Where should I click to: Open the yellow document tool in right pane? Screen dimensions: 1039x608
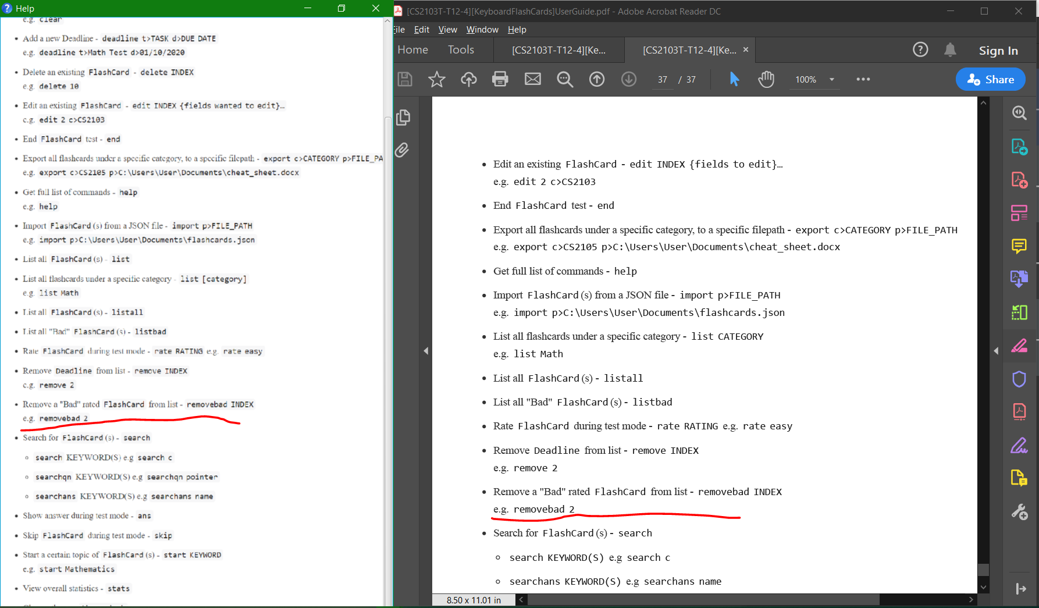point(1019,479)
